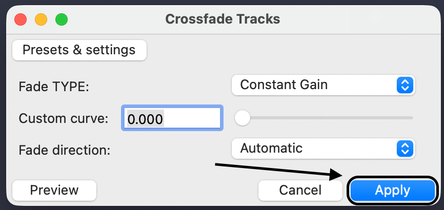Click the blue chevron arrows beside Automatic
Image resolution: width=444 pixels, height=210 pixels.
pyautogui.click(x=405, y=149)
